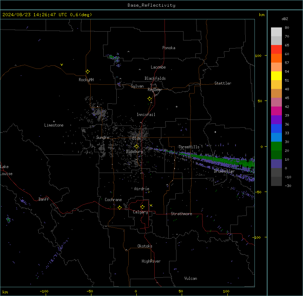The width and height of the screenshot is (303, 296).
Task: Click the km unit label at top right
Action: pos(262,15)
